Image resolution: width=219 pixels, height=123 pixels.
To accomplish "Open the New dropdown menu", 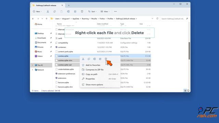I will click(37, 12).
